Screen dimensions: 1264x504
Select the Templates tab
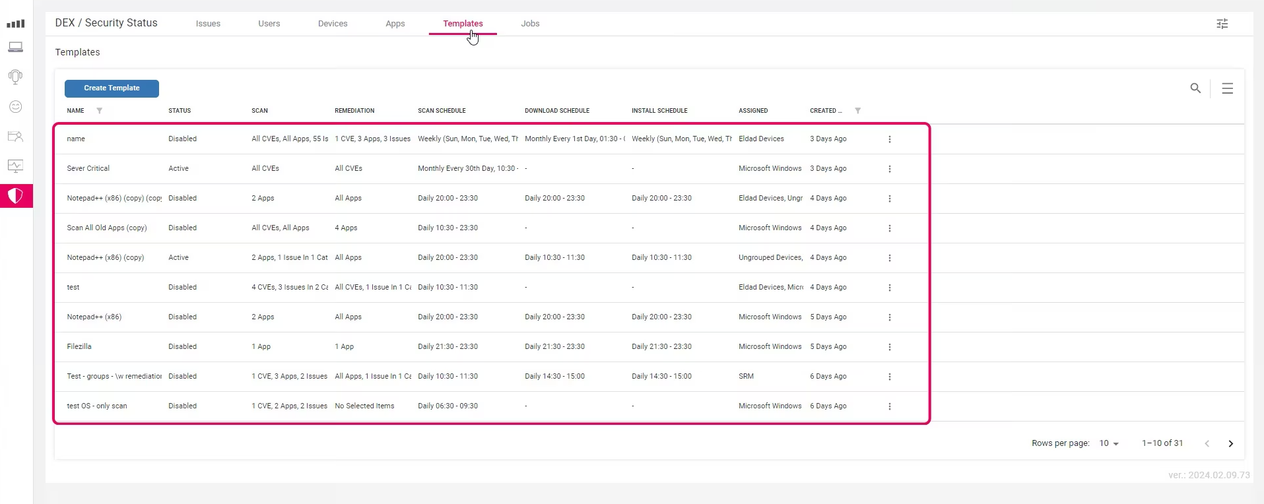click(x=463, y=24)
